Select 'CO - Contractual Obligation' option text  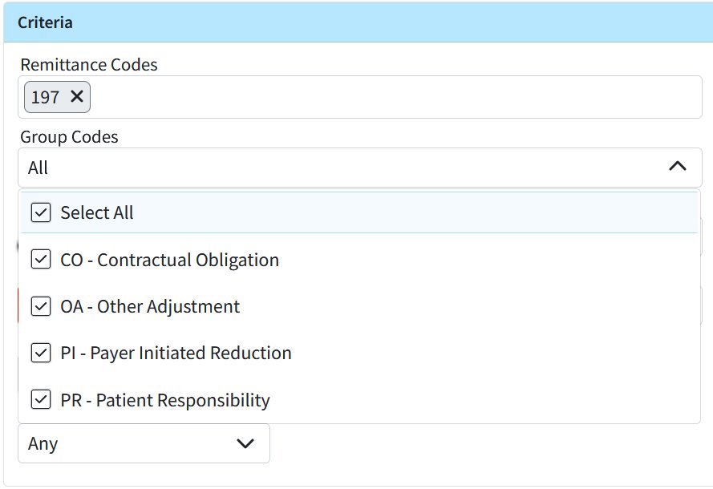[x=169, y=260]
